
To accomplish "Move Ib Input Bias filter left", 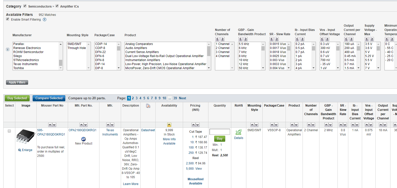I will coord(297,39).
